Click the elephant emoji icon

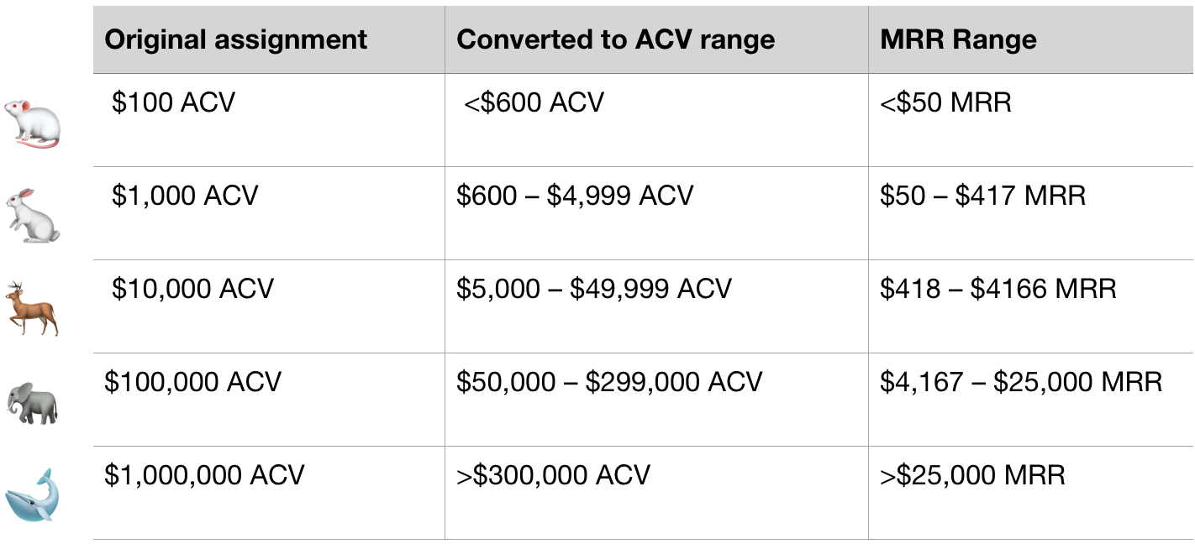32,402
